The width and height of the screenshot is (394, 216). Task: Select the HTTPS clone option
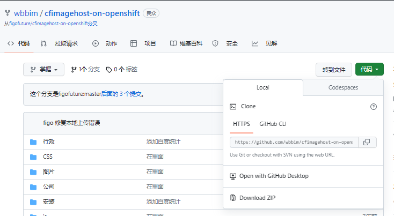241,124
